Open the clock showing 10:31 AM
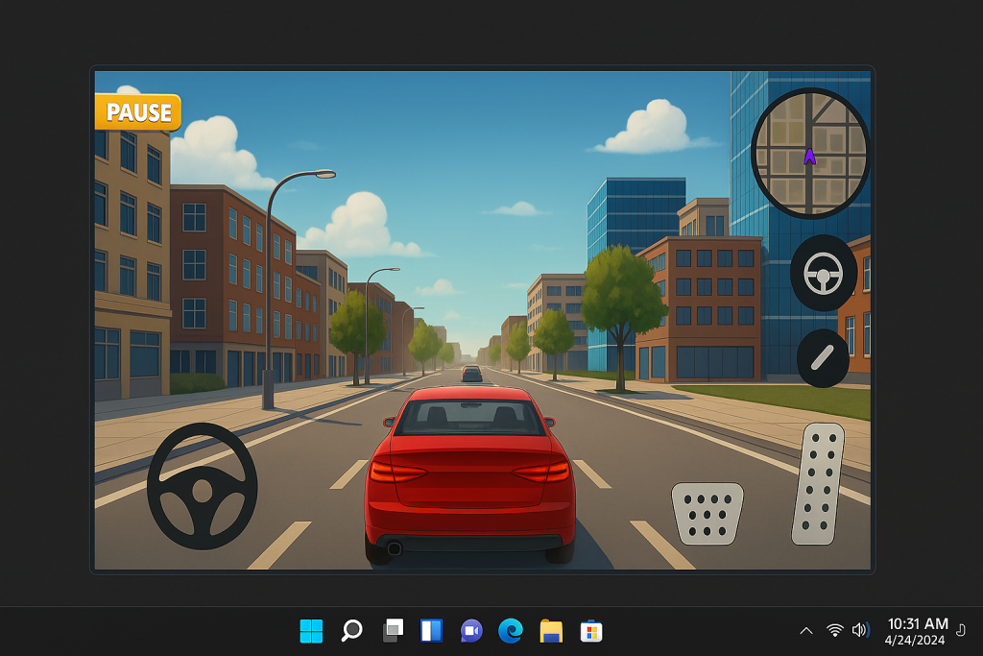Image resolution: width=983 pixels, height=656 pixels. coord(916,631)
